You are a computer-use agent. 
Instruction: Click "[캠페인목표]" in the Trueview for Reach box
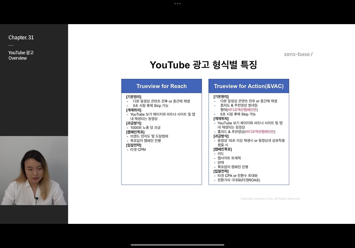135,132
